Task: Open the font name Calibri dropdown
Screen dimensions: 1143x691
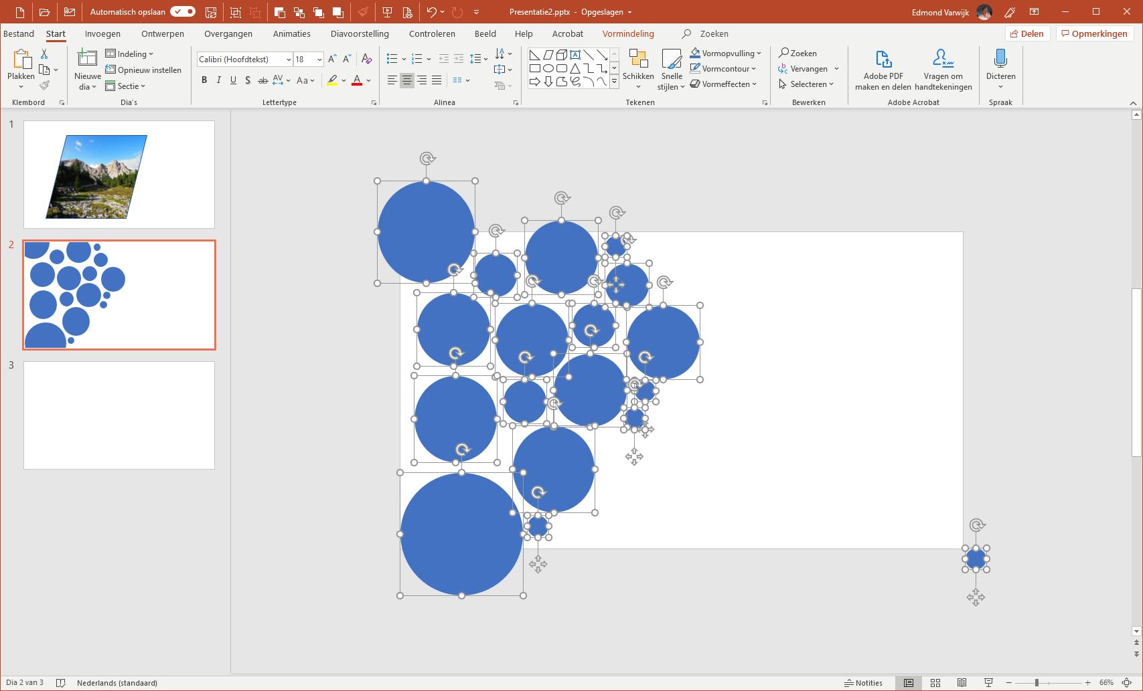Action: pos(289,60)
